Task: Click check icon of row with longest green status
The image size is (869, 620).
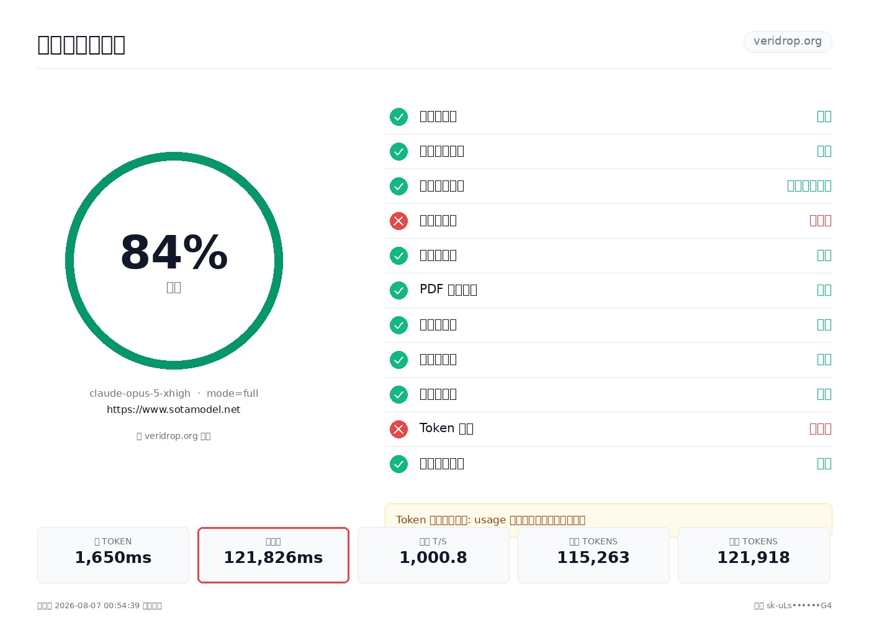Action: (x=398, y=186)
